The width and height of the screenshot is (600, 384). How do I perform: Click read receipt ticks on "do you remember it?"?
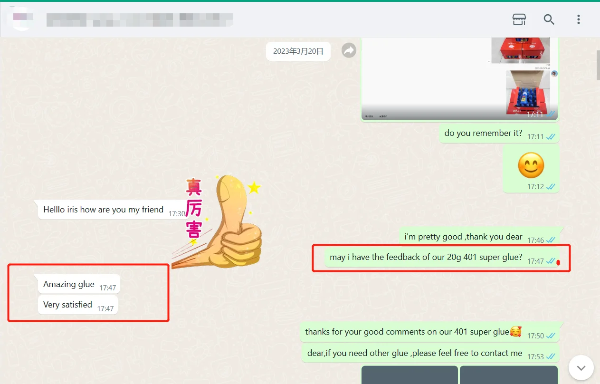[x=551, y=137]
